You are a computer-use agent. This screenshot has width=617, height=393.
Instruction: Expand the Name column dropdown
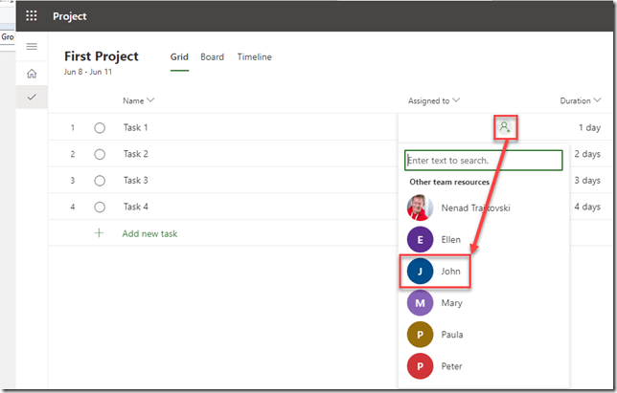pyautogui.click(x=139, y=100)
